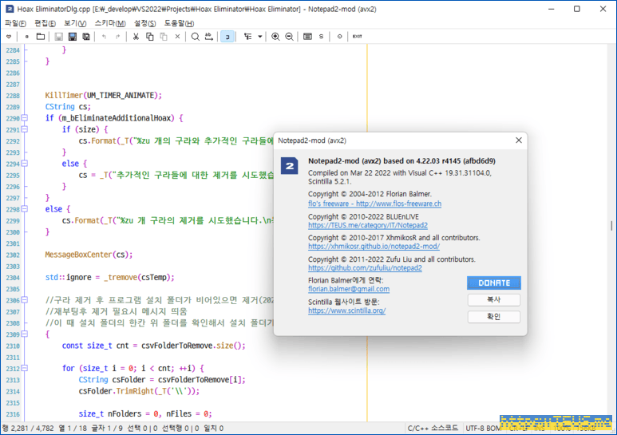Open the zufuliu notepad2 GitHub link
Screen dimensions: 617x435
click(365, 268)
